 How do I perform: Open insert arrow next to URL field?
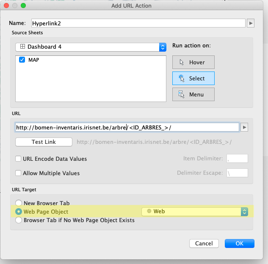click(x=244, y=127)
